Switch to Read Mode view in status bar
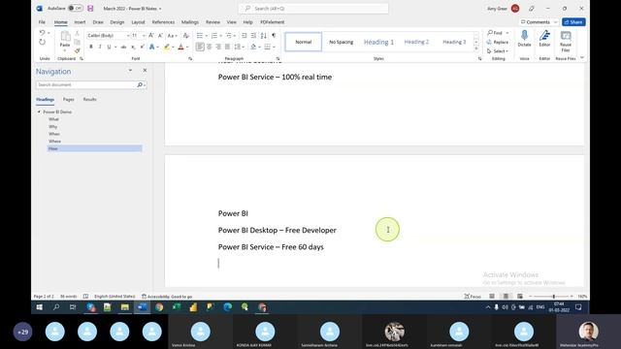 pos(492,296)
